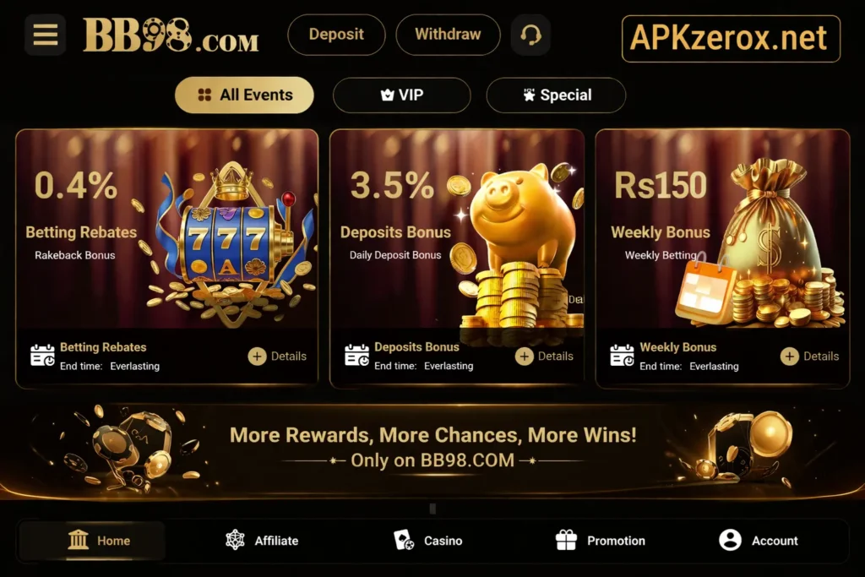Viewport: 865px width, 577px height.
Task: Click calendar icon beside Weekly Bonus
Action: [622, 356]
